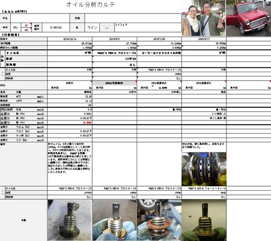Viewport: 271px width, 241px height.
Task: Open the third drain plug photo with copper washer
Action: 159,220
